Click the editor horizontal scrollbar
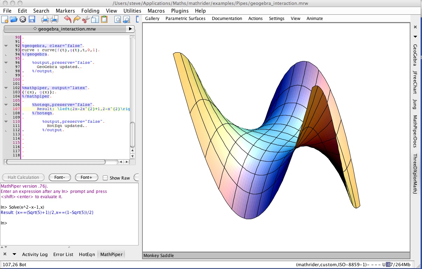Viewport: 422px width, 269px height. 56,162
